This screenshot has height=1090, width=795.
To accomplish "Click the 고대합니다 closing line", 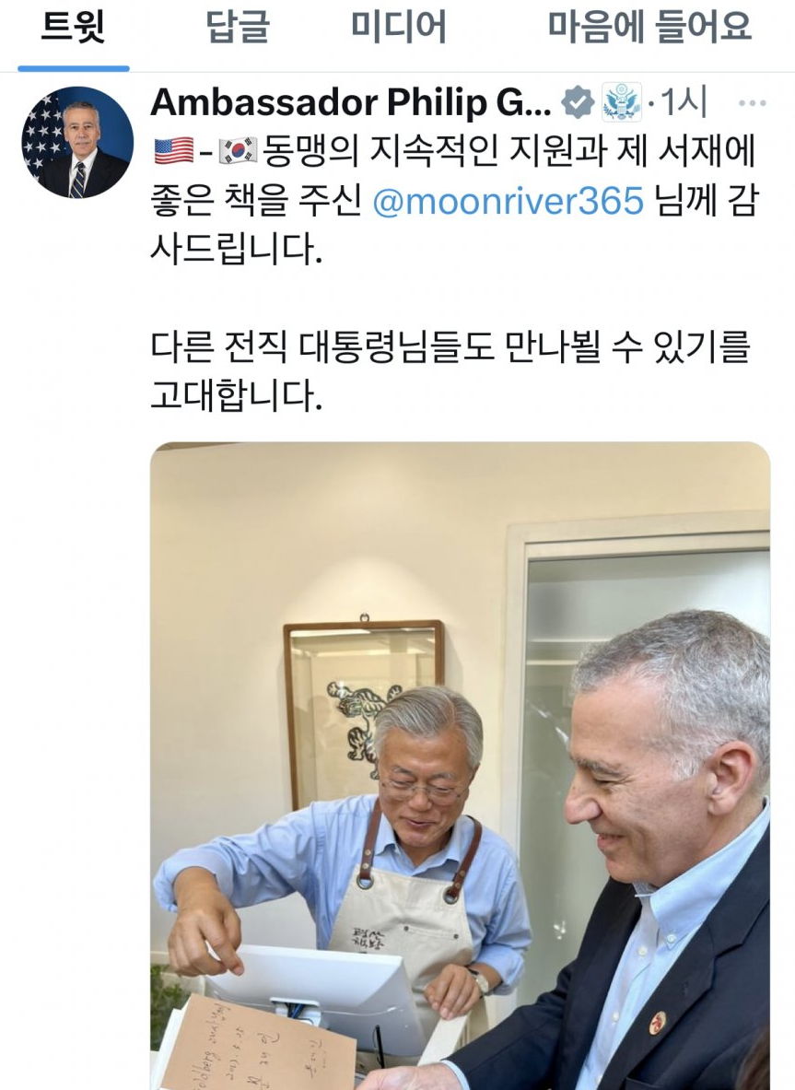I will [236, 395].
